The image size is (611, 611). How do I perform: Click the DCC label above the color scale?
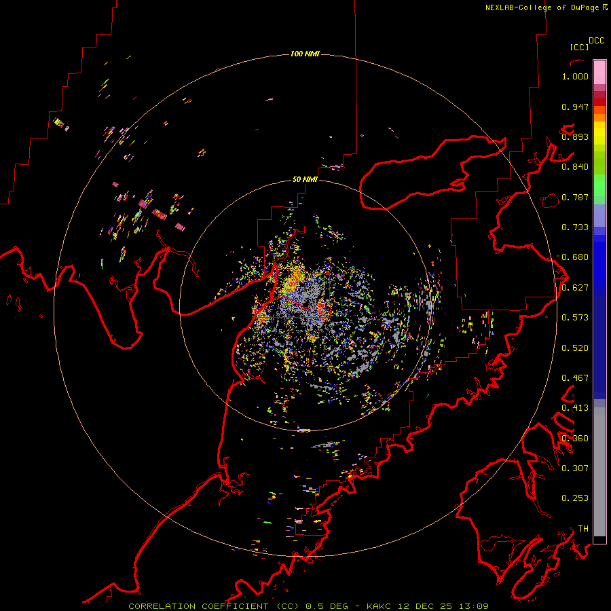click(596, 41)
